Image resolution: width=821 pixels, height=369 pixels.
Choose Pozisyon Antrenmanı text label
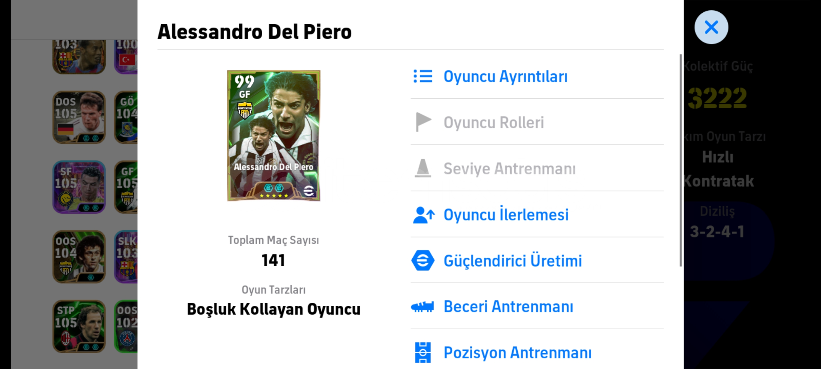[517, 353]
